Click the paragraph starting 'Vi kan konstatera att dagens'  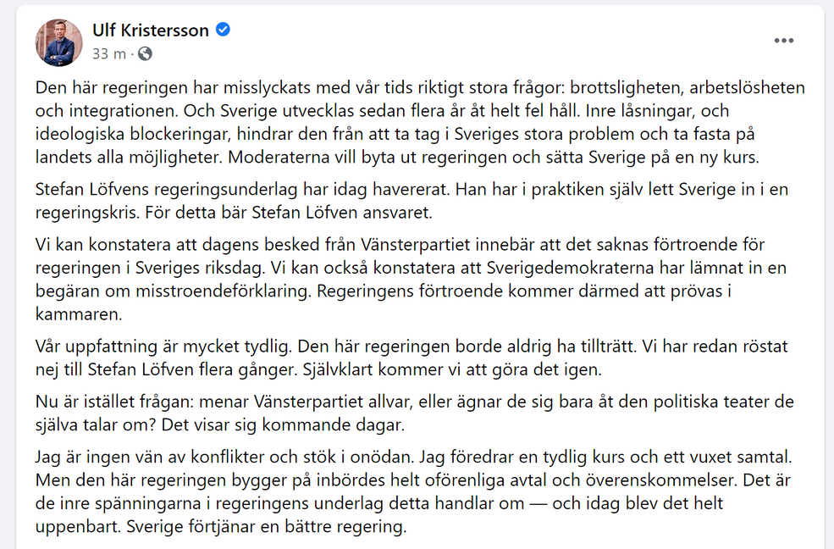[411, 280]
